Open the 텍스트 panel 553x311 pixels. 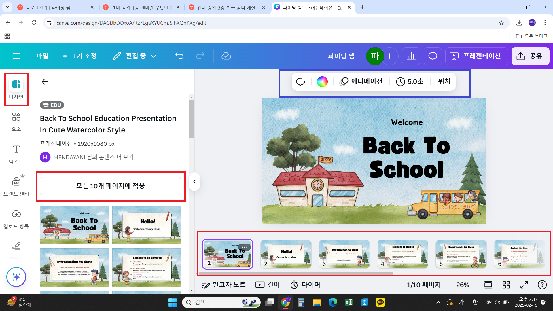tap(16, 153)
